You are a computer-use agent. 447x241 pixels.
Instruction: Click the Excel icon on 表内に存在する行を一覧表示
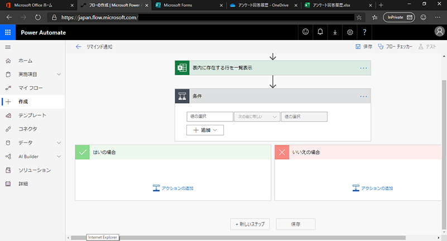click(182, 68)
